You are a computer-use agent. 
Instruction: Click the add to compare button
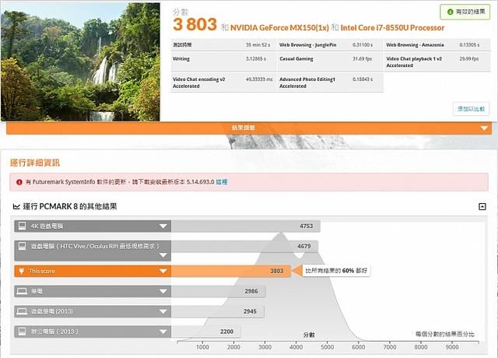[x=471, y=109]
